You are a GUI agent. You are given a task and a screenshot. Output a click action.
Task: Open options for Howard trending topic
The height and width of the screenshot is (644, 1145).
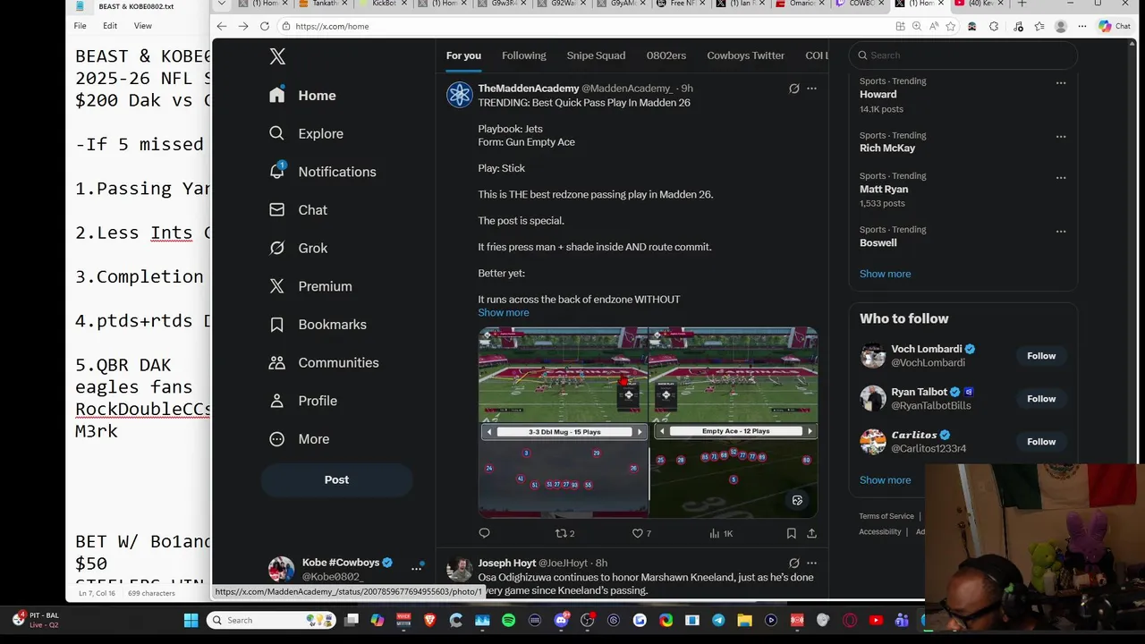(1061, 83)
